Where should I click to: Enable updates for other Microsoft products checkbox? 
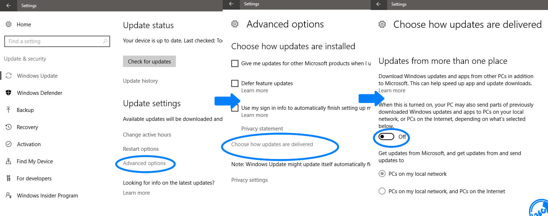(x=235, y=63)
